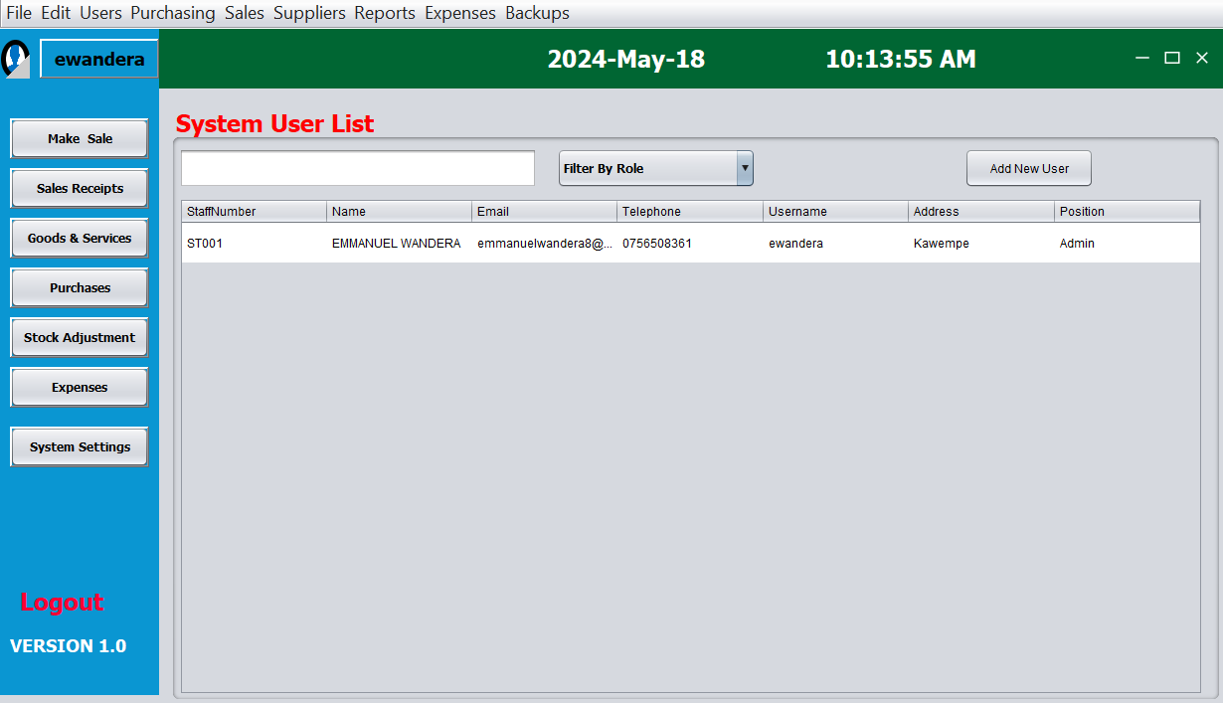Screen dimensions: 1223x703
Task: Sort by the StaffNumber column header
Action: coord(254,212)
